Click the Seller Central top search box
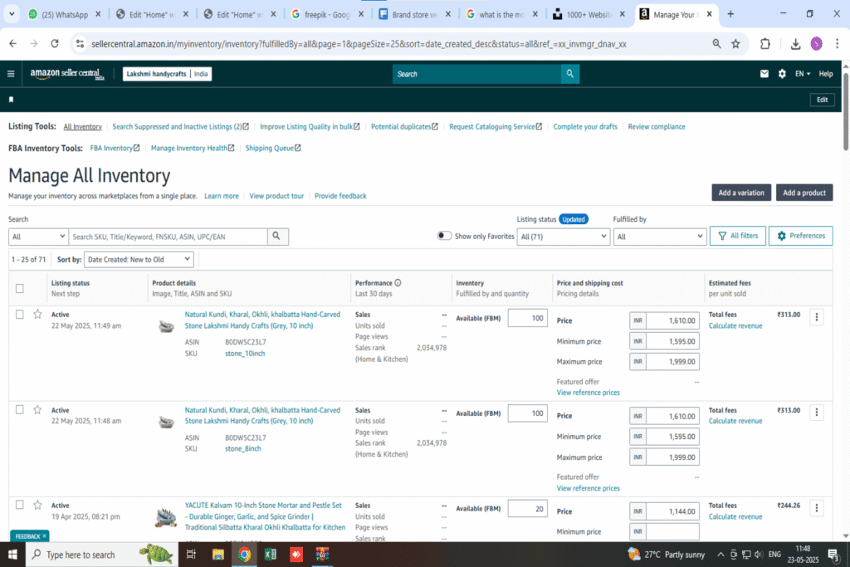Screen dimensions: 850x567 (477, 74)
